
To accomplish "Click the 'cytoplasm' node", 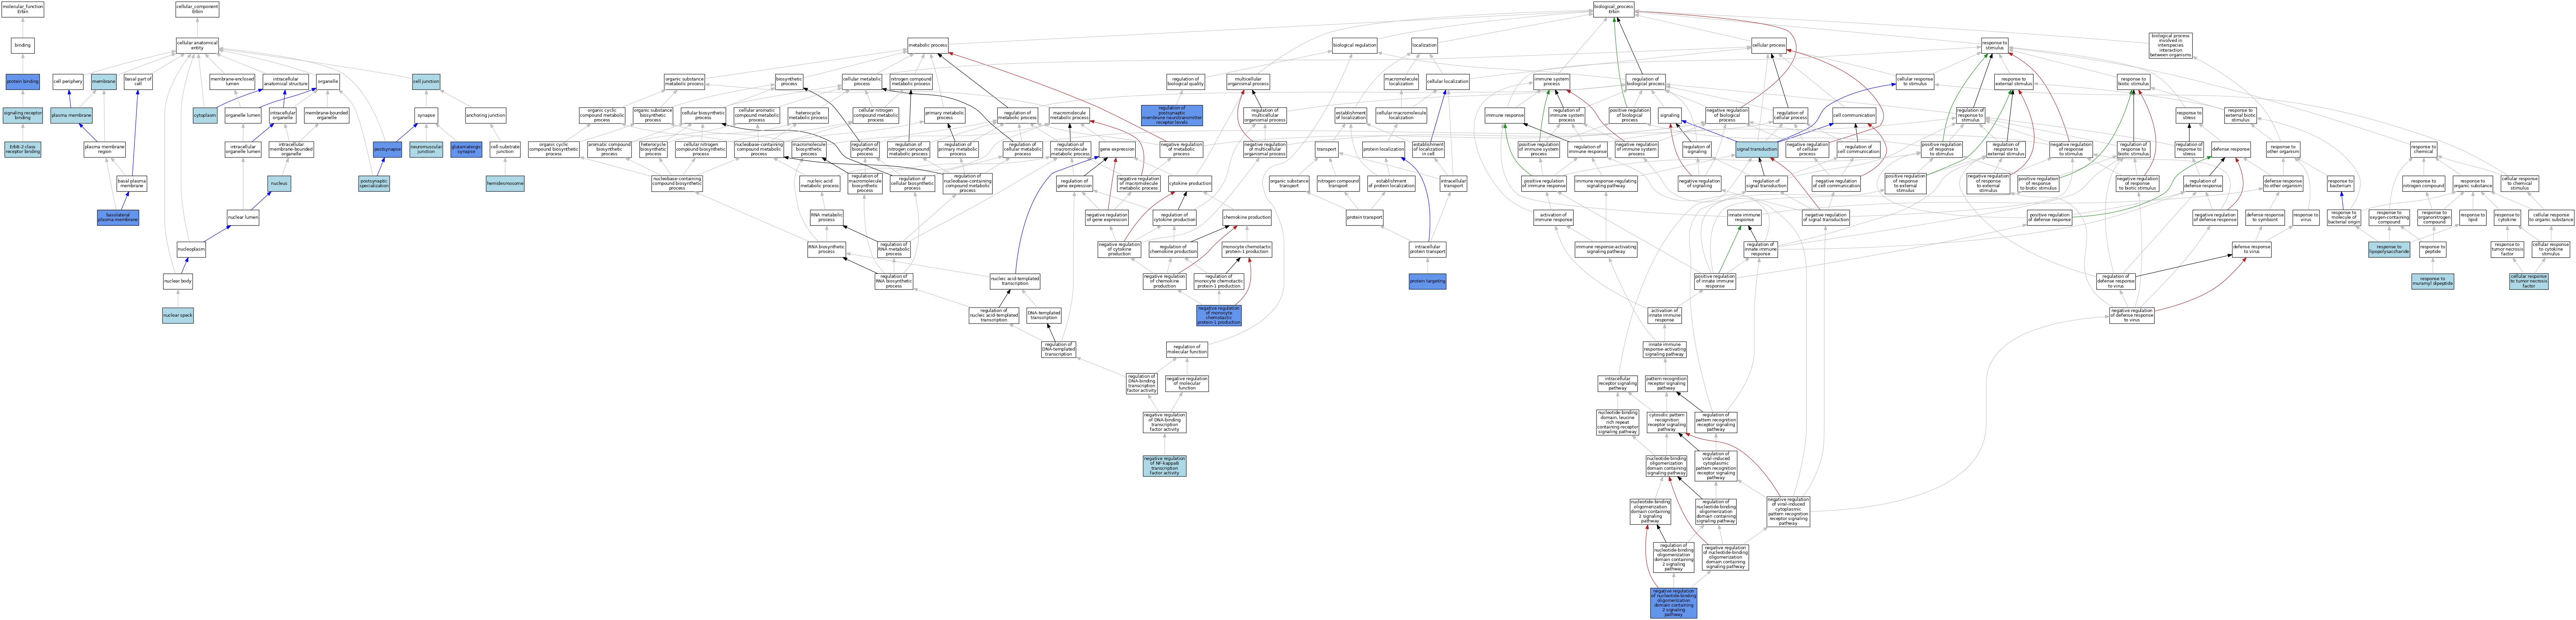I will pyautogui.click(x=205, y=116).
